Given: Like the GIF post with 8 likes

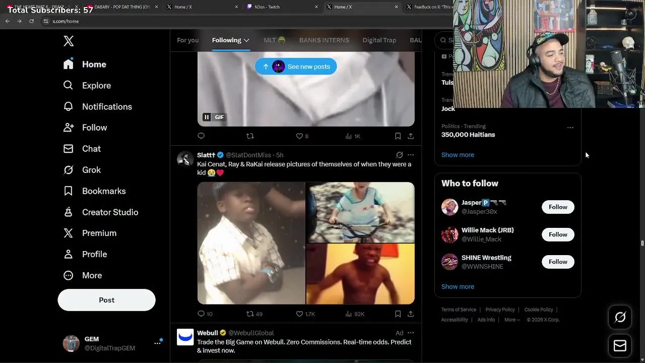Looking at the screenshot, I should coord(302,136).
